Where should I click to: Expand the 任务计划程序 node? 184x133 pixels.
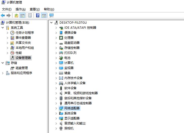[7, 33]
